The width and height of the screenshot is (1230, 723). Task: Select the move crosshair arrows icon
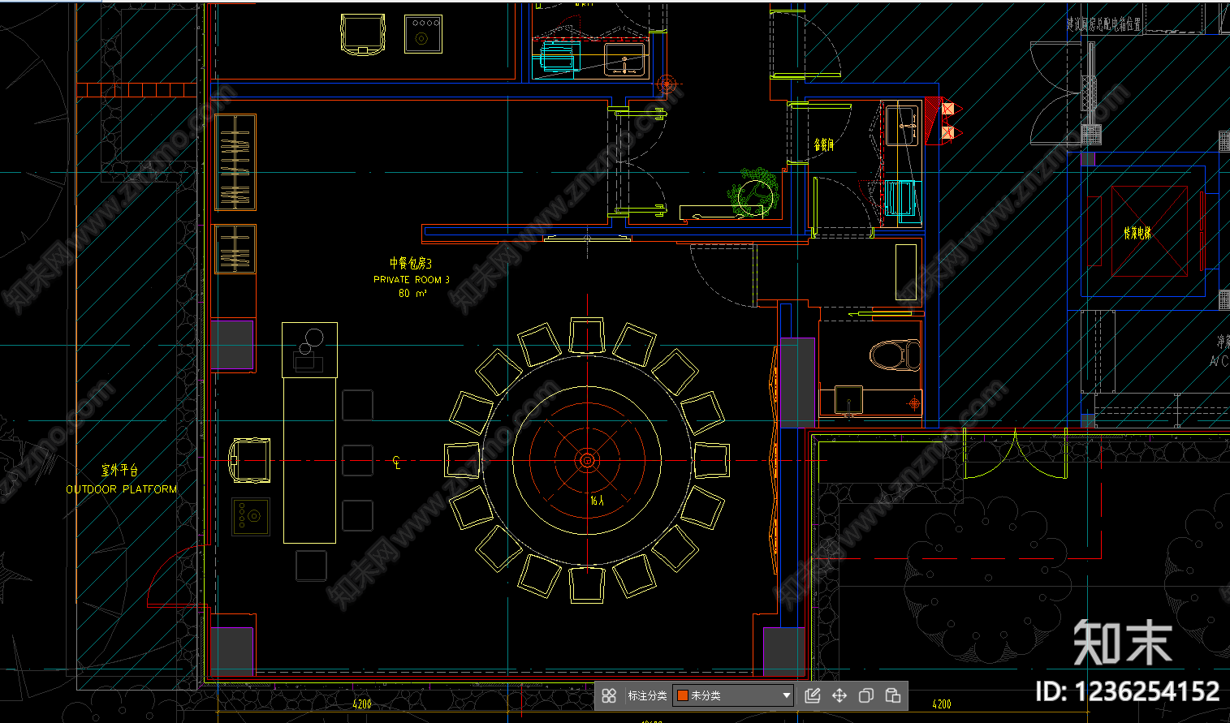pyautogui.click(x=839, y=695)
